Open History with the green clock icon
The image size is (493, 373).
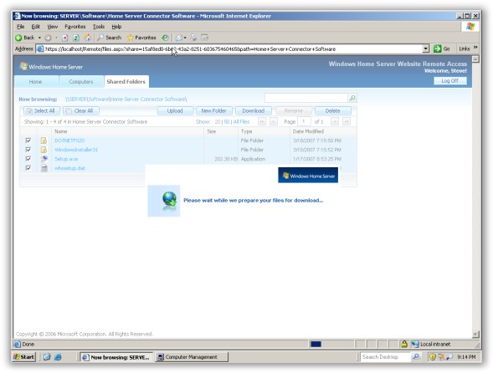tap(165, 38)
